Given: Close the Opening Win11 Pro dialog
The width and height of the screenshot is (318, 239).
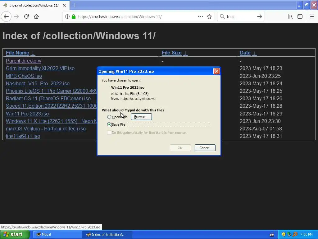Looking at the screenshot, I should (x=216, y=71).
